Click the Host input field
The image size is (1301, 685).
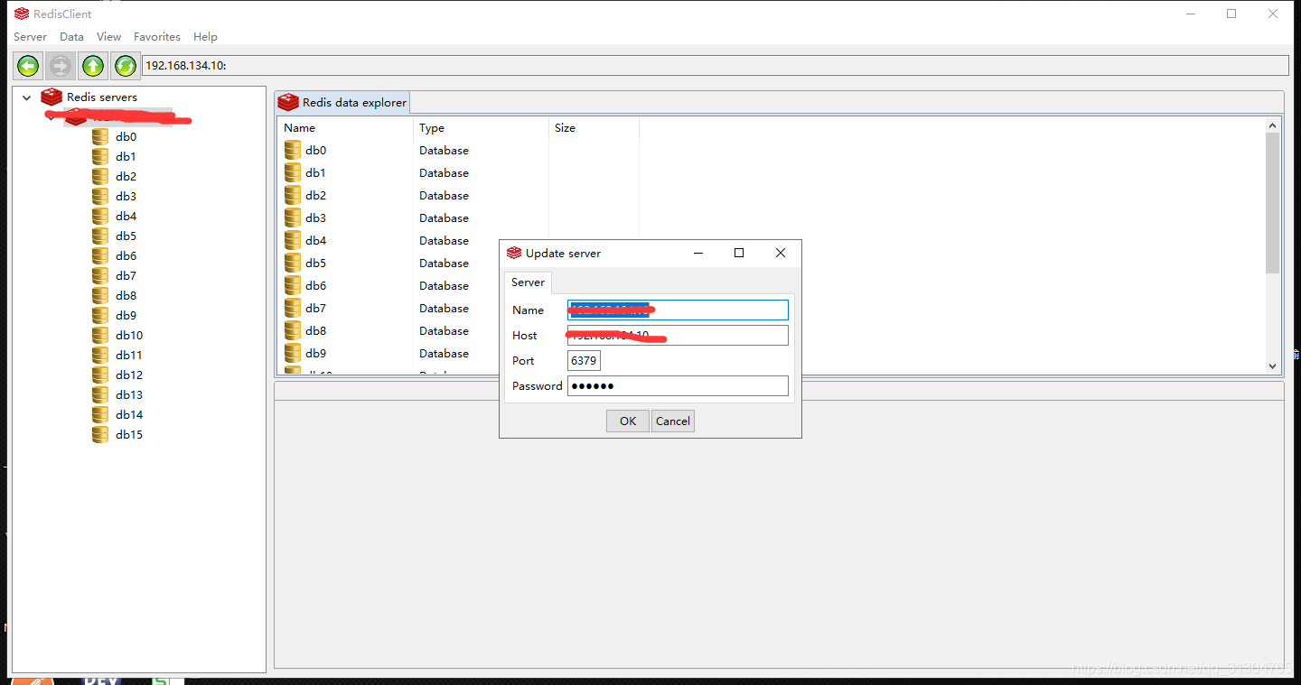tap(678, 336)
